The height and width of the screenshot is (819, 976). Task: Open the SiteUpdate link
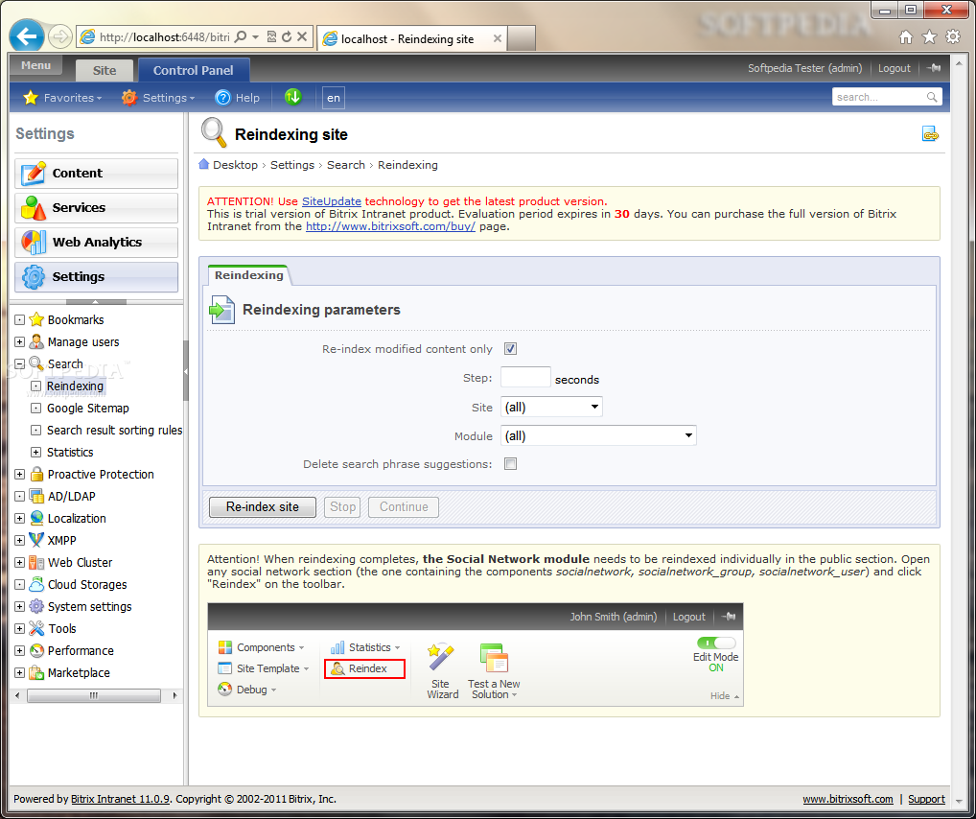click(x=331, y=201)
